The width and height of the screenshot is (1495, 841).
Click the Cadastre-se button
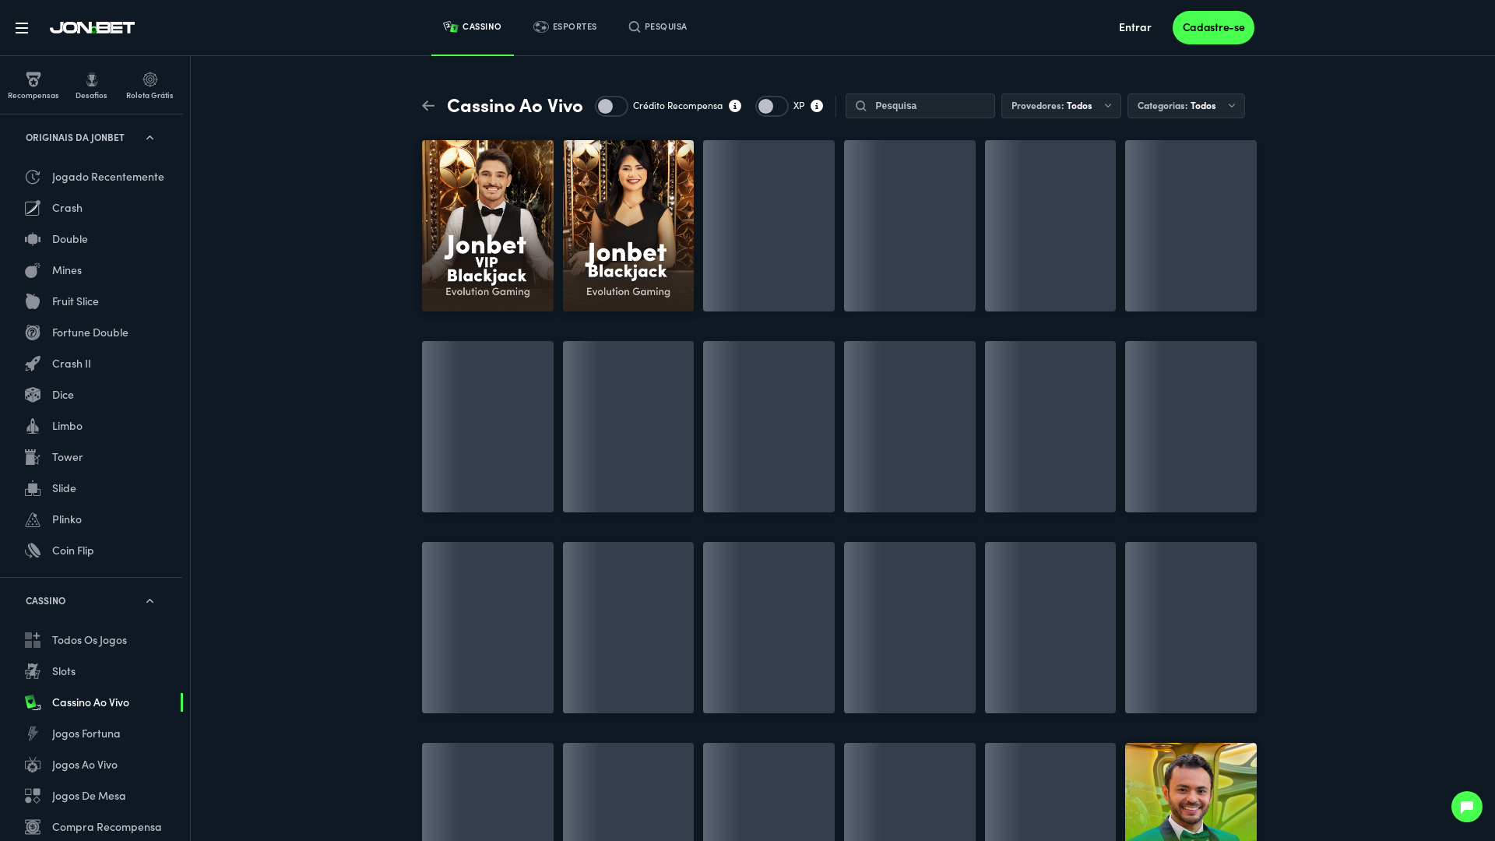[x=1213, y=28]
